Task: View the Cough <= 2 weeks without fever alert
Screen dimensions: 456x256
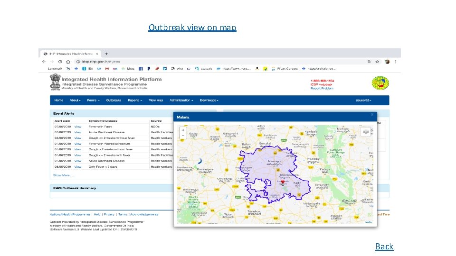Action: pos(77,138)
